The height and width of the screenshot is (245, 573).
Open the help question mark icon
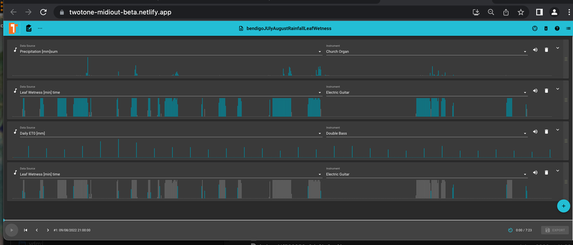557,28
